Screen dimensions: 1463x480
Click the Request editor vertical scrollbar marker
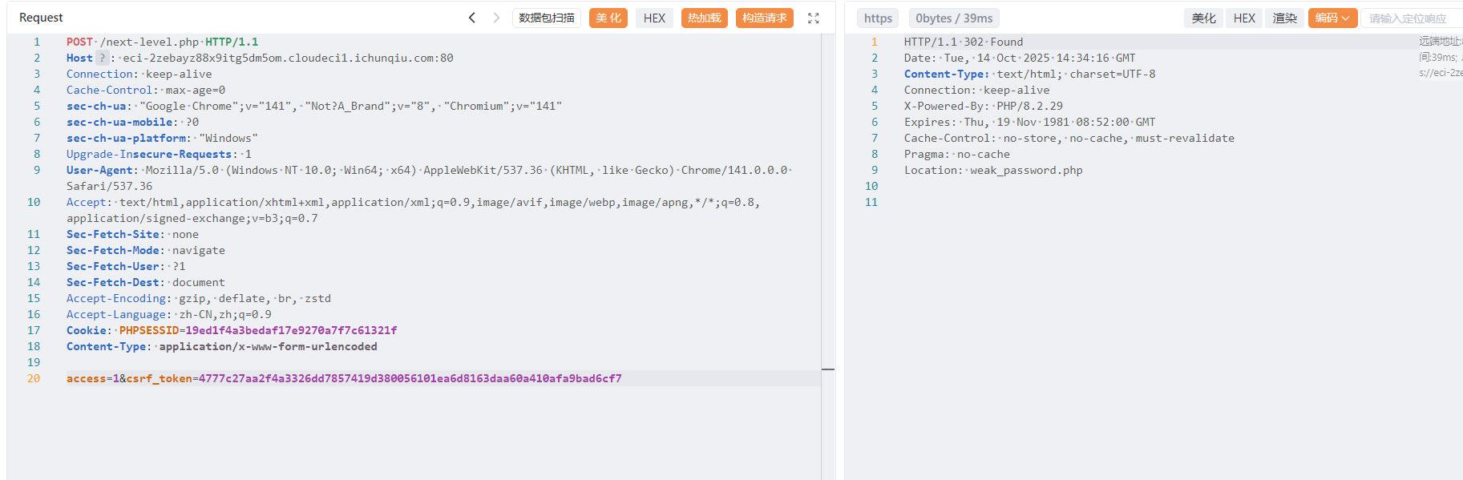pos(828,369)
